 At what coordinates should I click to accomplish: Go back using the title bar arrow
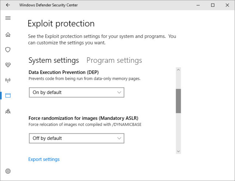pyautogui.click(x=8, y=5)
